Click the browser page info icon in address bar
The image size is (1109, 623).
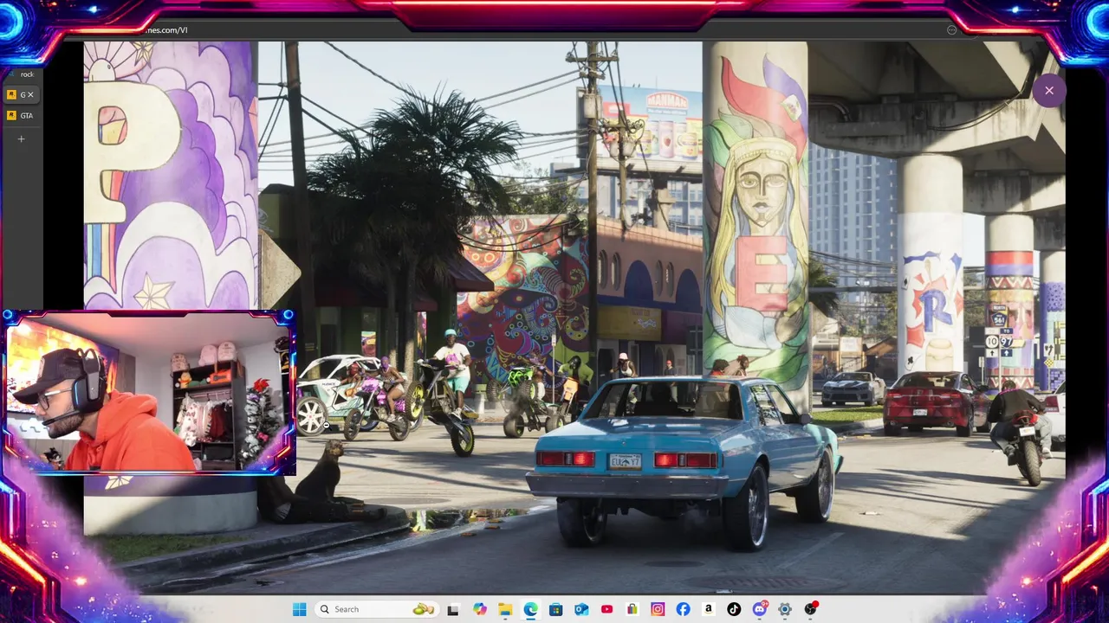(951, 29)
